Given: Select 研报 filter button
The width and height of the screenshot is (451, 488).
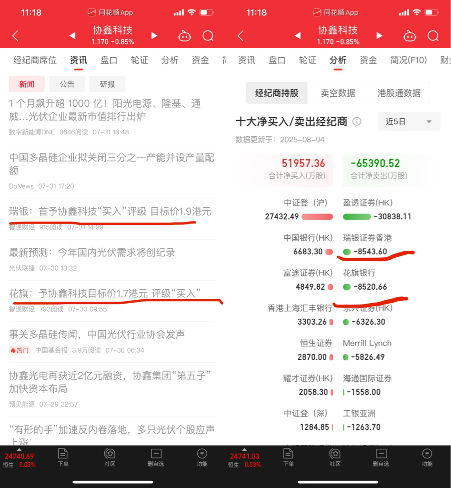Looking at the screenshot, I should pos(107,84).
